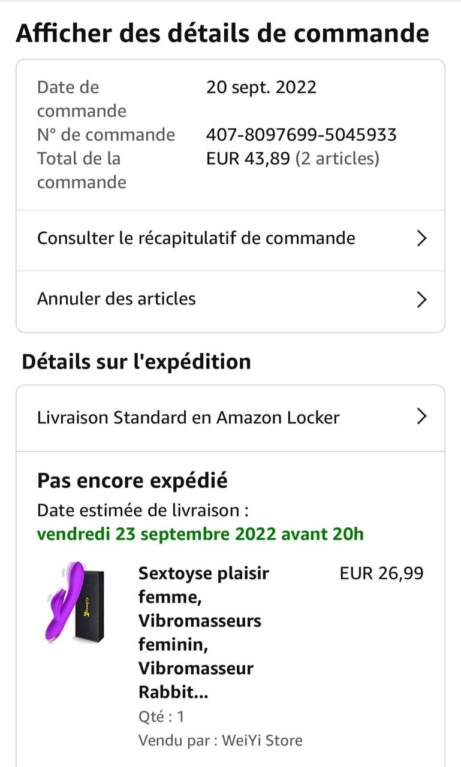Click the green estimated delivery date text
461x767 pixels.
tap(200, 533)
